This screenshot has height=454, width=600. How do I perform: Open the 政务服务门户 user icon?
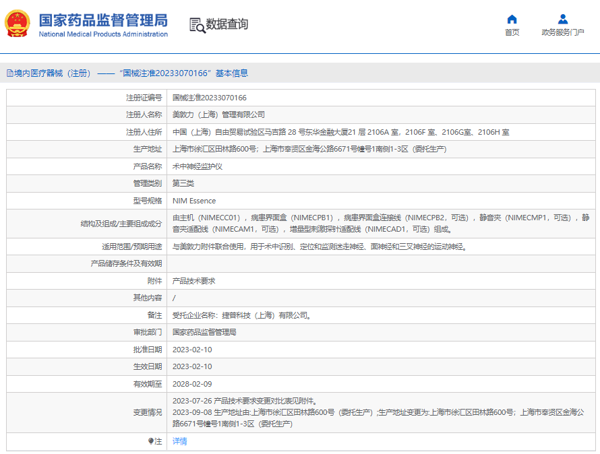[x=563, y=19]
